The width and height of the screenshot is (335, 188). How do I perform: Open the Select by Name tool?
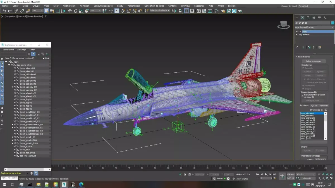pos(52,11)
